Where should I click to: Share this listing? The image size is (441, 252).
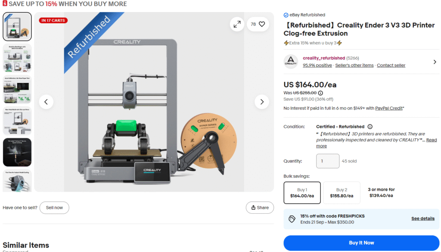click(260, 208)
